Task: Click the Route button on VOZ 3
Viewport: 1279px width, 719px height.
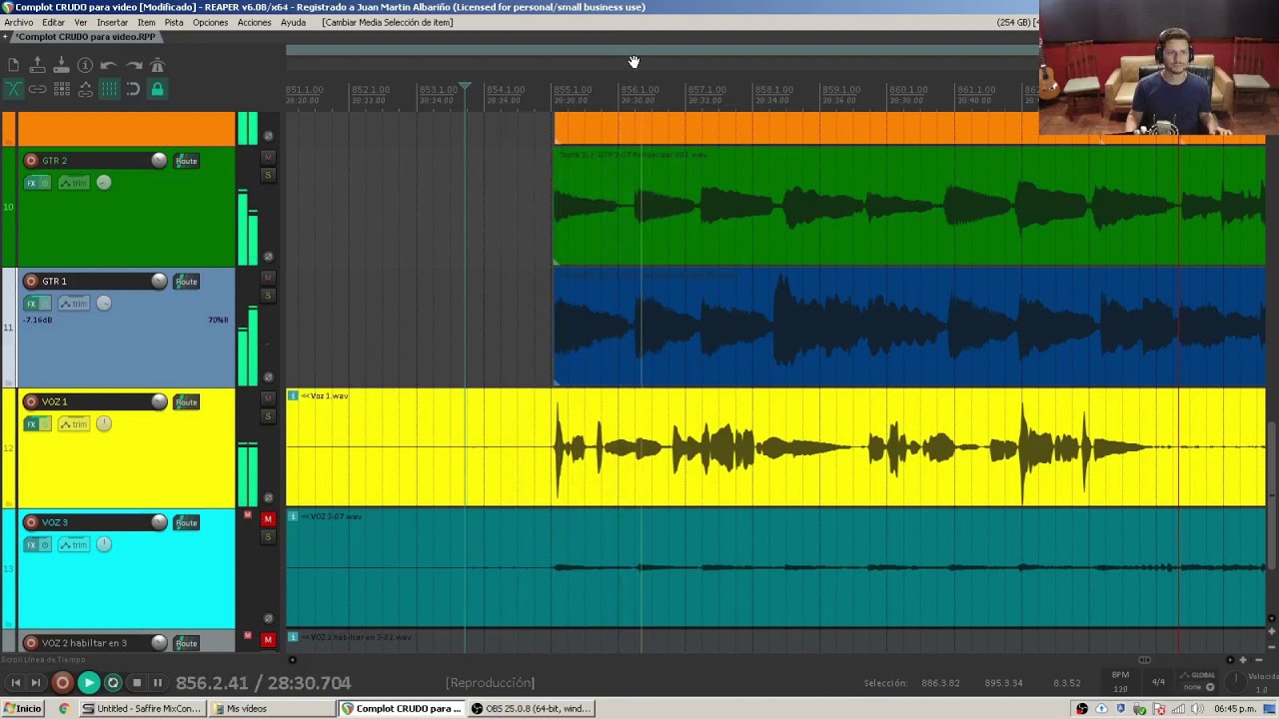Action: coord(187,522)
